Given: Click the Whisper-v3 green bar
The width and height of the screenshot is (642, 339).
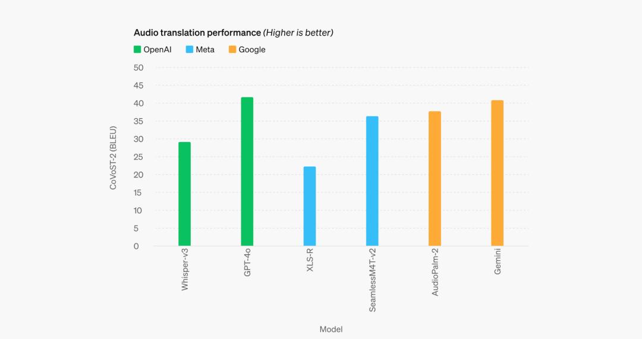Looking at the screenshot, I should tap(185, 194).
